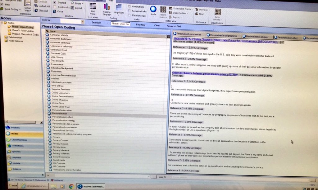Switch to the Personalised experiences tab
Screen dimensions: 318x190
click(187, 34)
